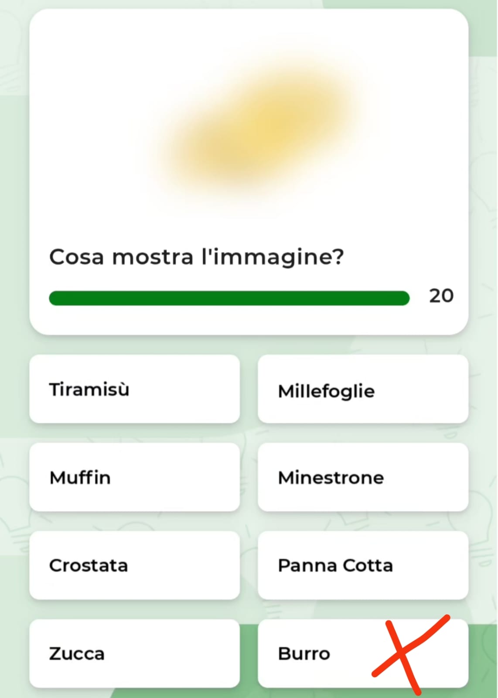
Task: Click the word "Cosa" in the question
Action: [x=77, y=257]
